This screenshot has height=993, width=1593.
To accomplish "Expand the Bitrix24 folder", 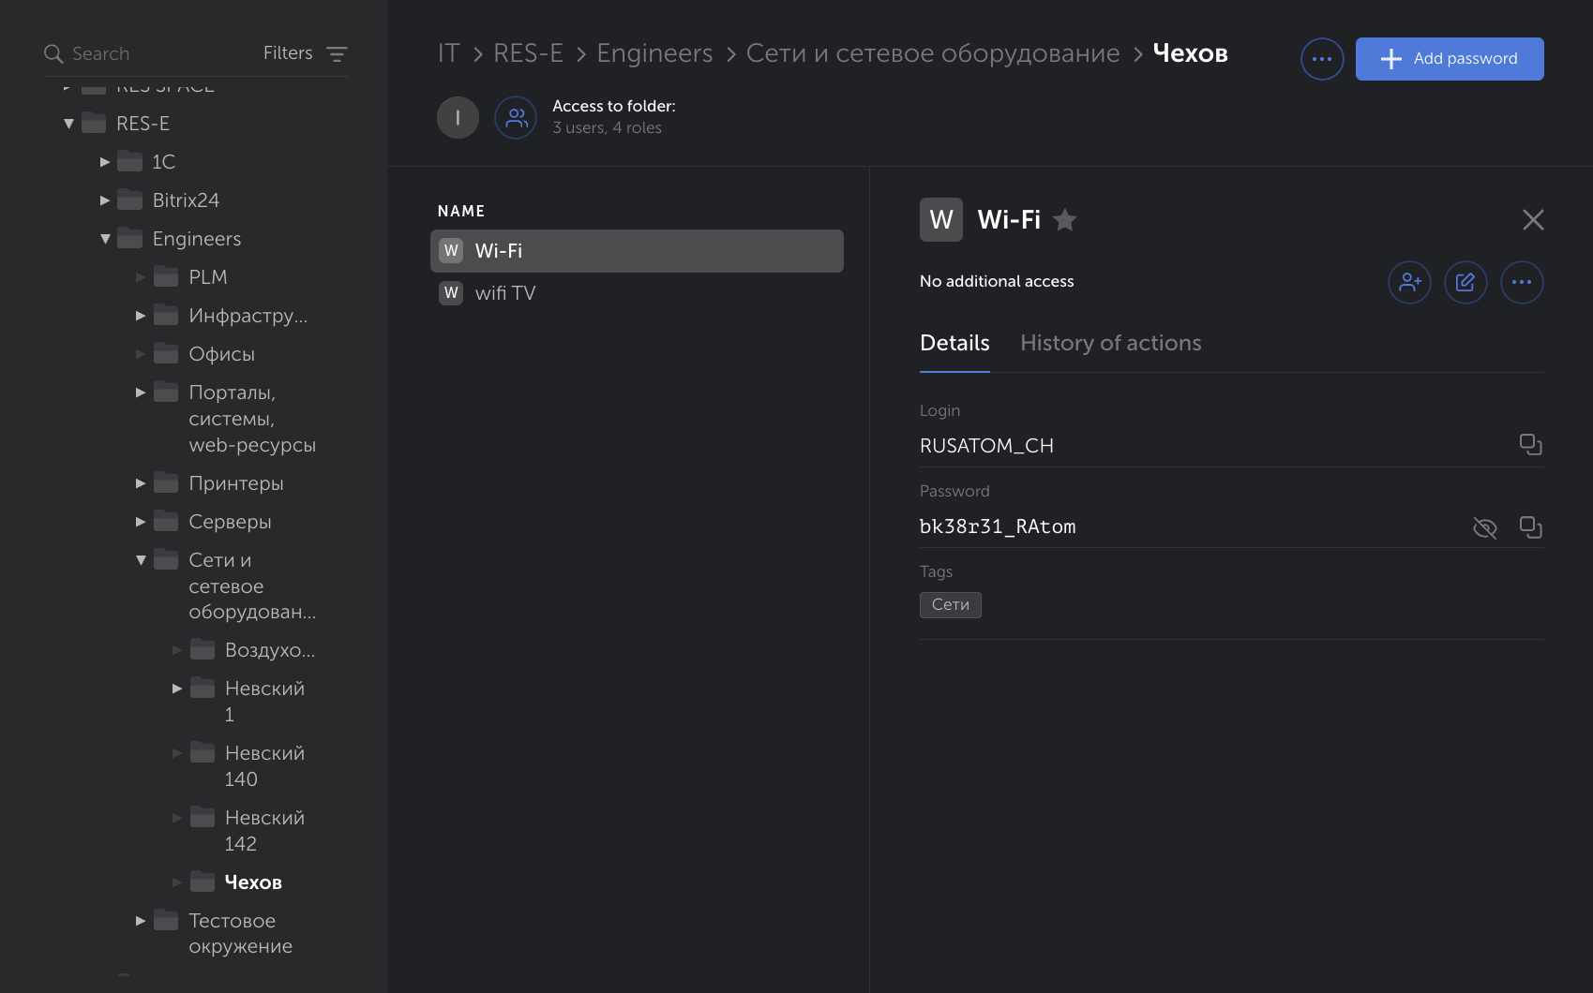I will point(105,200).
